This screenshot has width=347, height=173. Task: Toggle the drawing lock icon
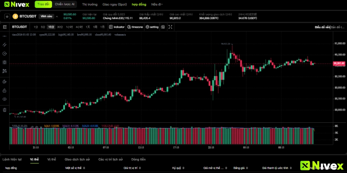coord(4,90)
